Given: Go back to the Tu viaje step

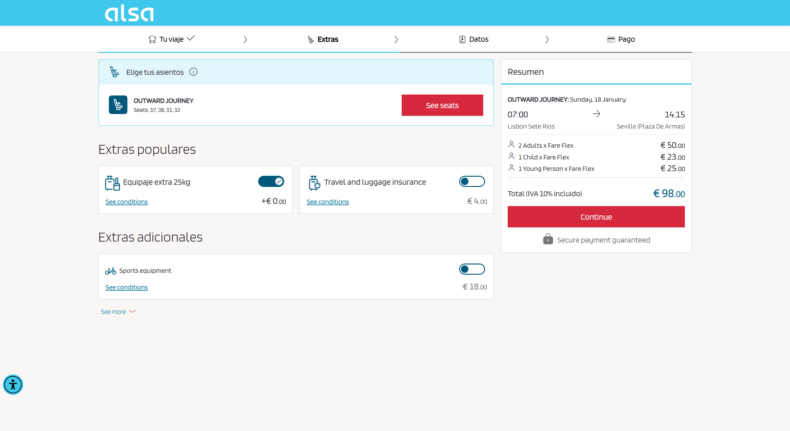Looking at the screenshot, I should 171,39.
